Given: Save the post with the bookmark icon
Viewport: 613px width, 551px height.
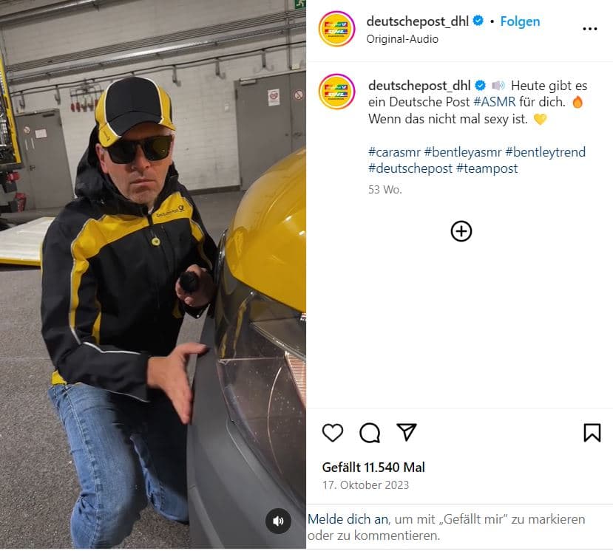Looking at the screenshot, I should (x=592, y=433).
